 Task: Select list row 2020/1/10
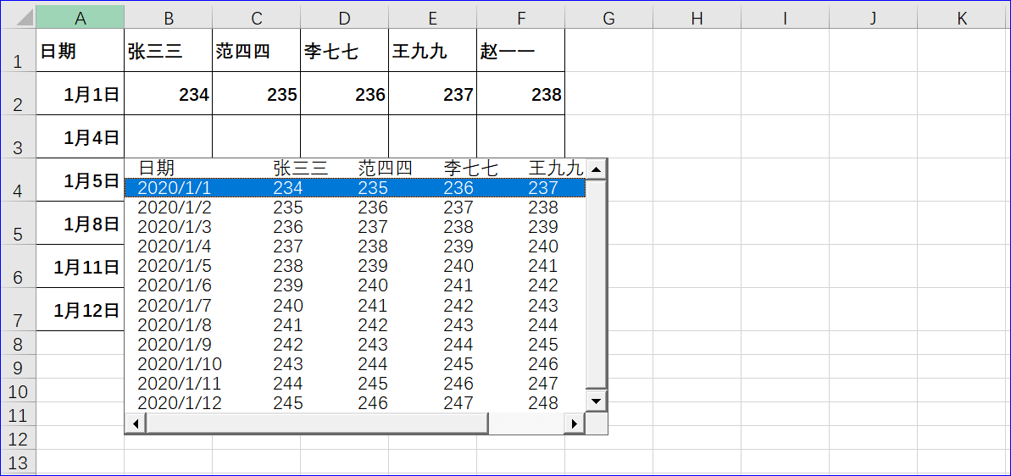pyautogui.click(x=355, y=364)
